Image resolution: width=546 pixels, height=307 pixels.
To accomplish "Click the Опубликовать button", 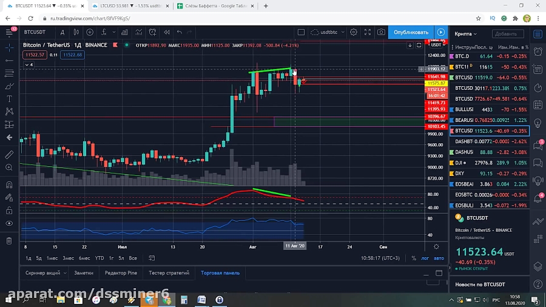I will click(x=411, y=32).
